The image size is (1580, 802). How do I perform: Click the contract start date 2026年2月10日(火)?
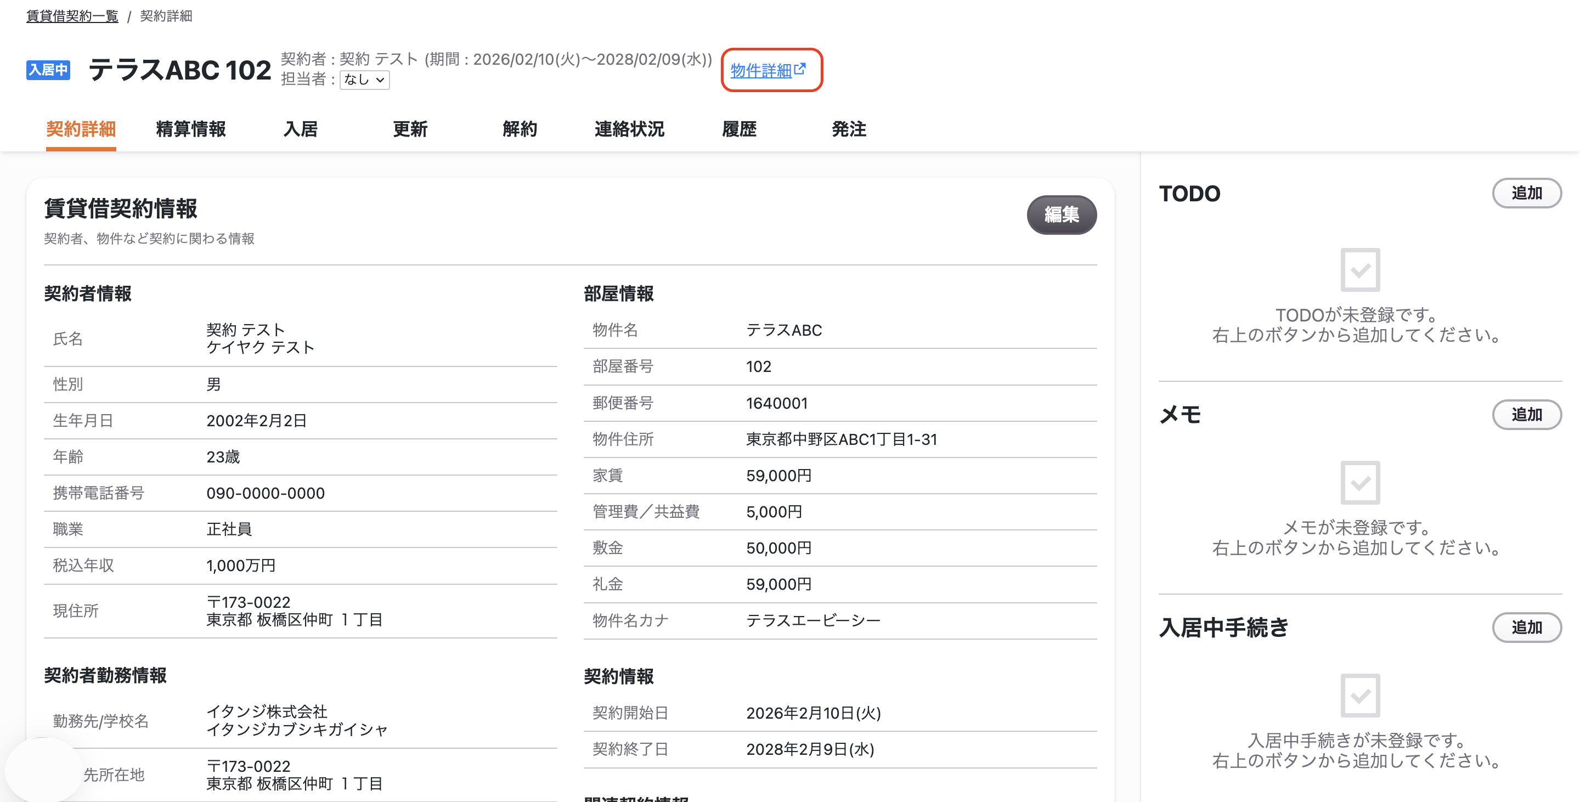coord(813,713)
